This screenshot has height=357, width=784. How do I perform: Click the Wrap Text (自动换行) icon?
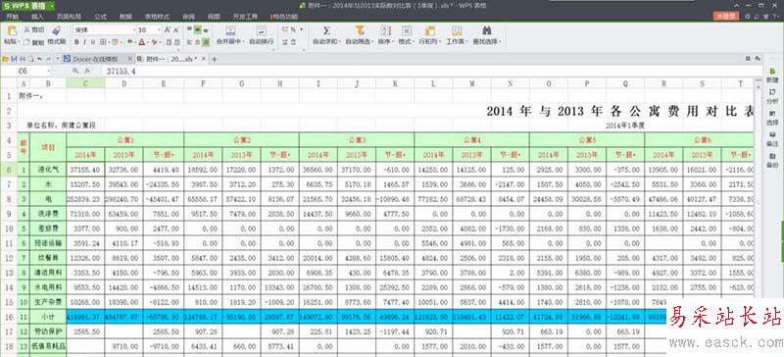pyautogui.click(x=261, y=30)
